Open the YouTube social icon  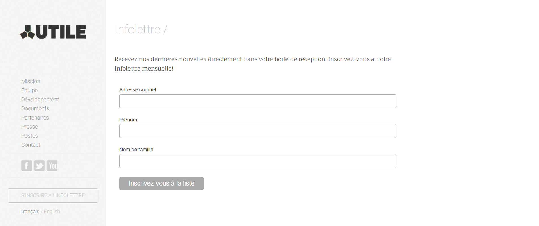coord(52,166)
